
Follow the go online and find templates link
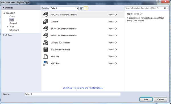(83, 88)
